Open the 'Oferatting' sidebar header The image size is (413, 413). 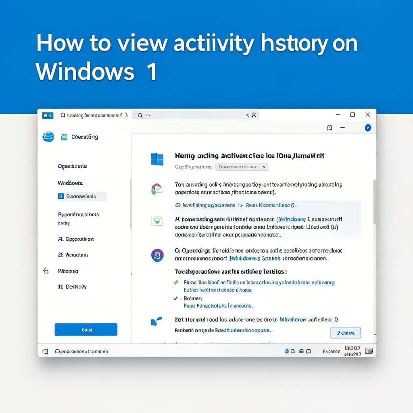click(85, 137)
